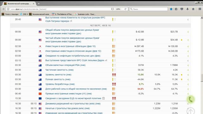This screenshot has height=114, width=203.
Task: Open the bookmarks library icon
Action: (x=176, y=9)
